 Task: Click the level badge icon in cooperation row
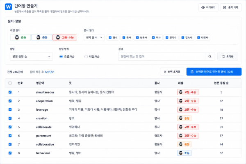[x=181, y=101]
